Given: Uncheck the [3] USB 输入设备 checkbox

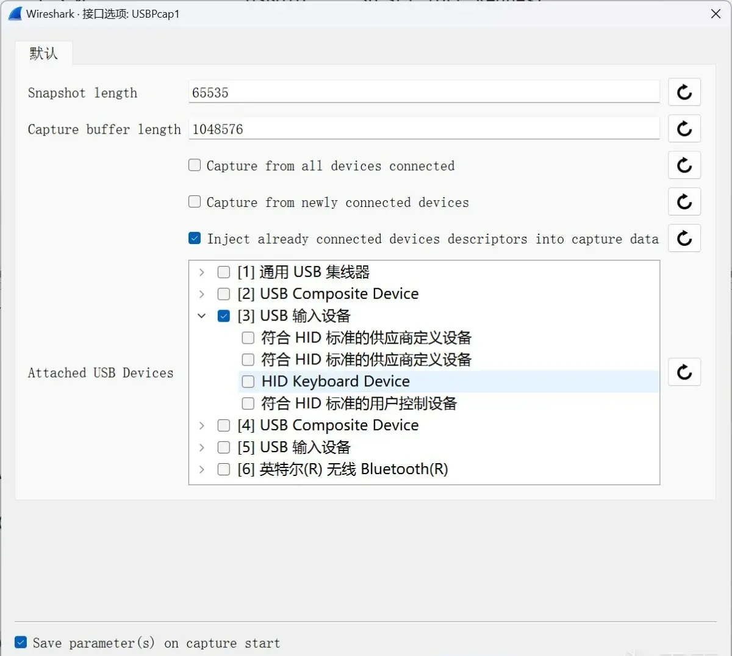Looking at the screenshot, I should pyautogui.click(x=224, y=315).
